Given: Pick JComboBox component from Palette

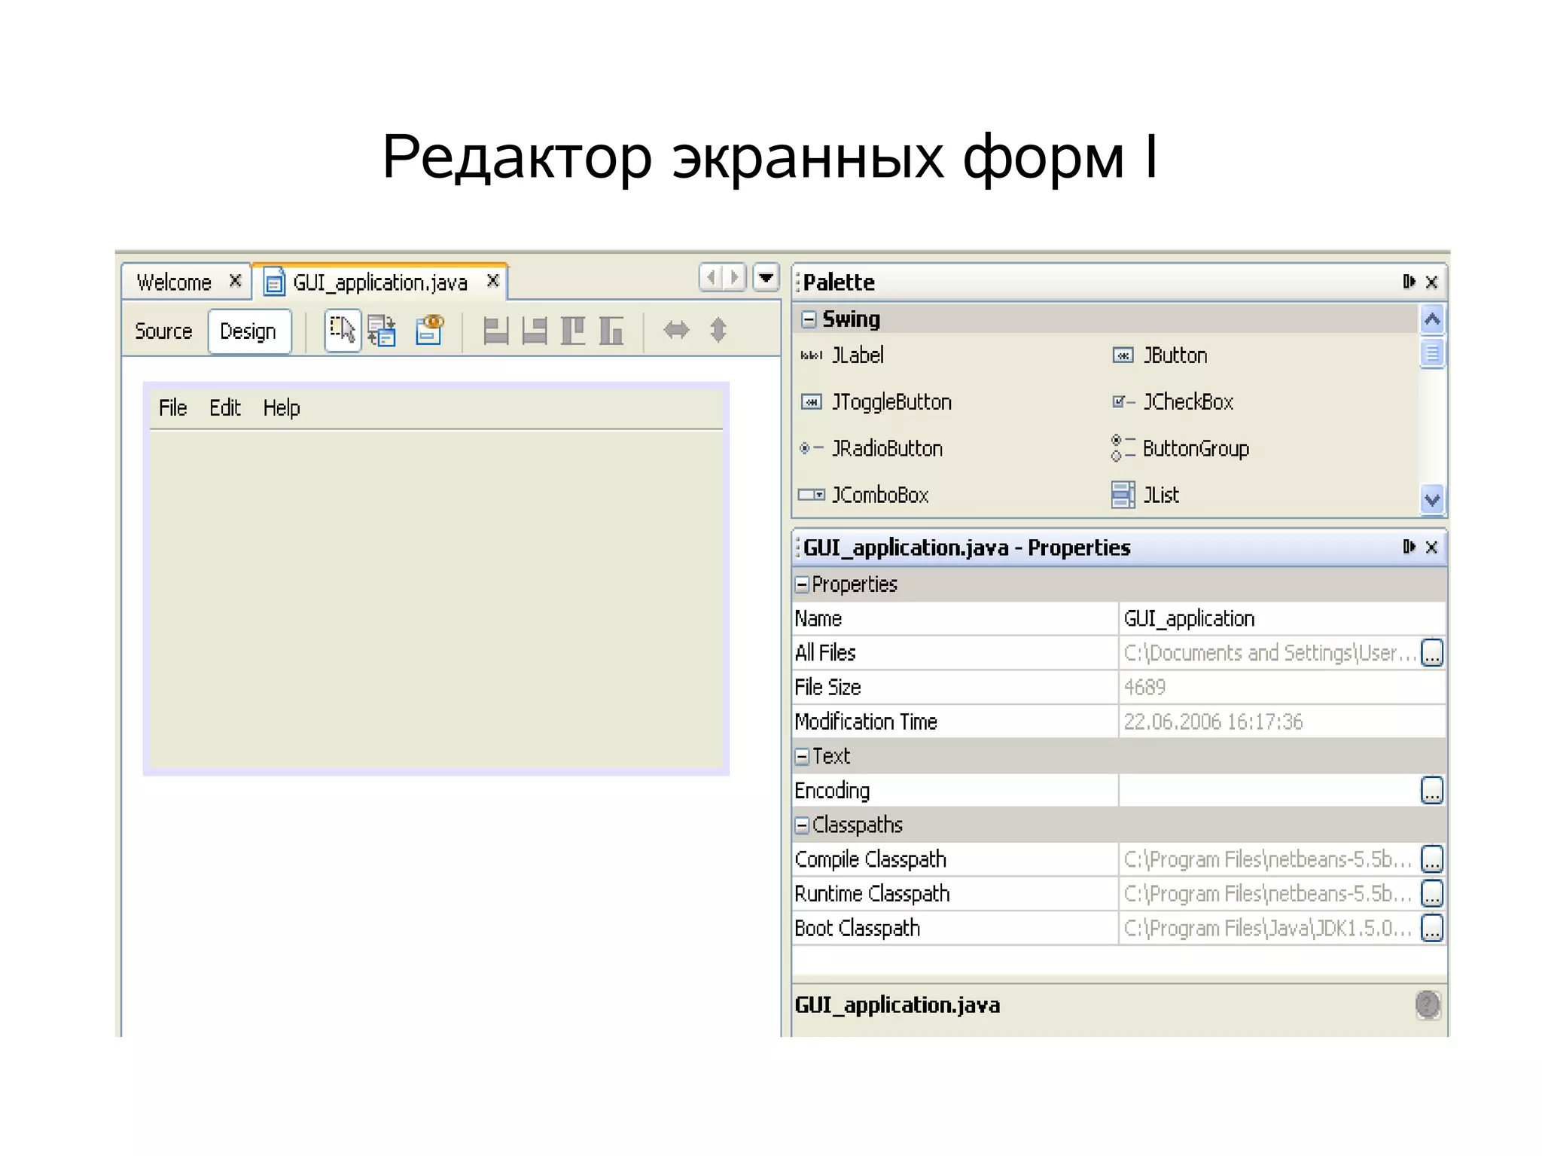Looking at the screenshot, I should tap(864, 495).
